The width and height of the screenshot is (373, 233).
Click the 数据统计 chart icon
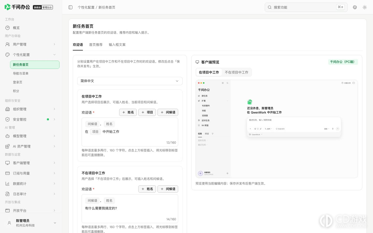click(x=8, y=184)
